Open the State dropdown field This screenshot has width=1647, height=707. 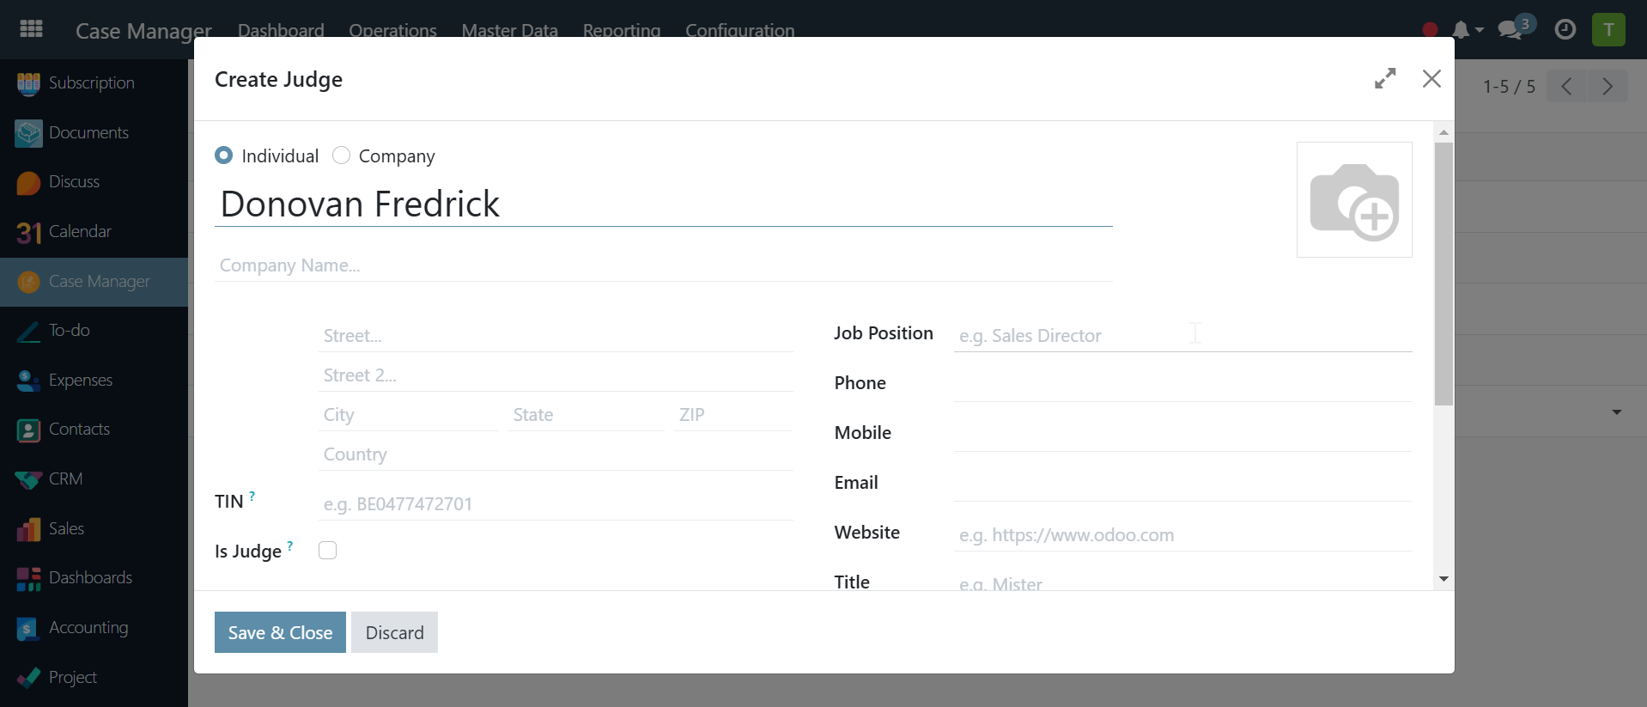586,415
